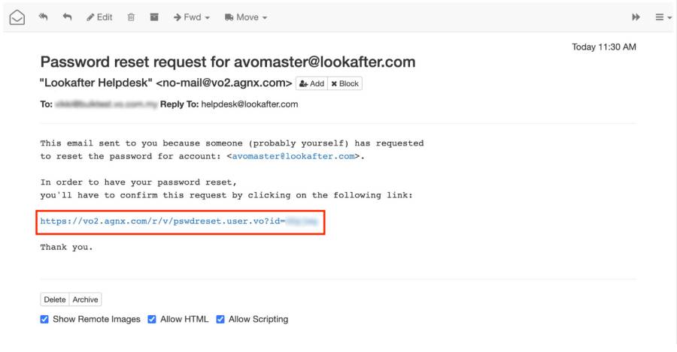Click the open envelope icon
The width and height of the screenshot is (677, 352).
[x=17, y=17]
